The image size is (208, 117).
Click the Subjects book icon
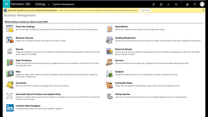pos(109,74)
